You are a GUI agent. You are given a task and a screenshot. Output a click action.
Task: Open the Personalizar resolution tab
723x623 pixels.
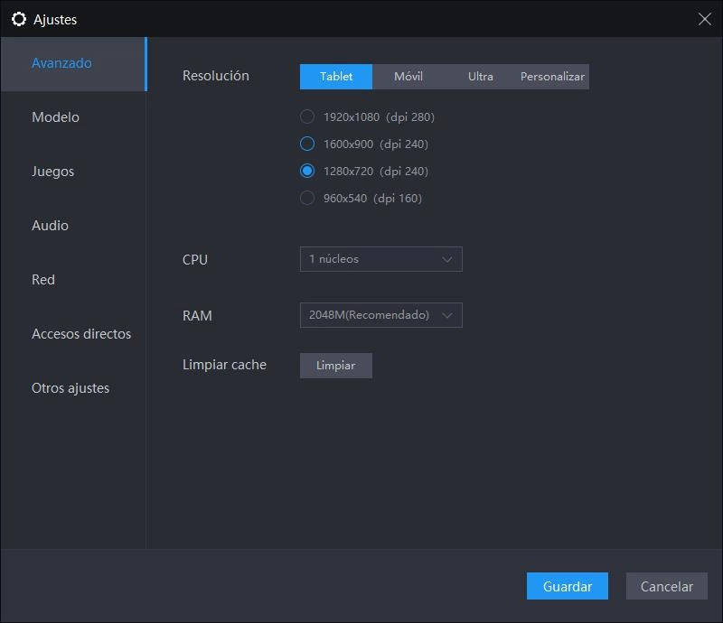[552, 77]
